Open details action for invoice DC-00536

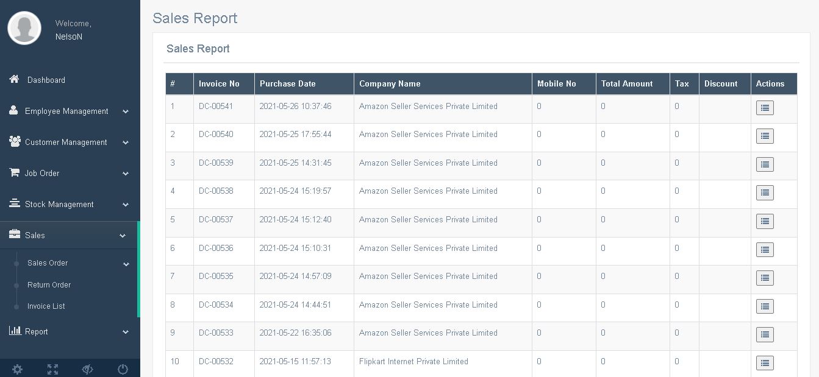(x=765, y=250)
